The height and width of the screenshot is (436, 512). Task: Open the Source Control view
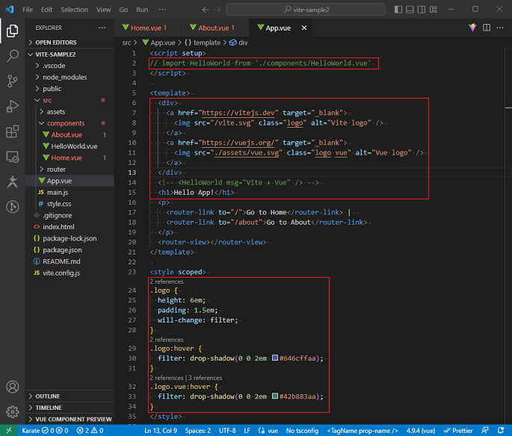(x=13, y=81)
